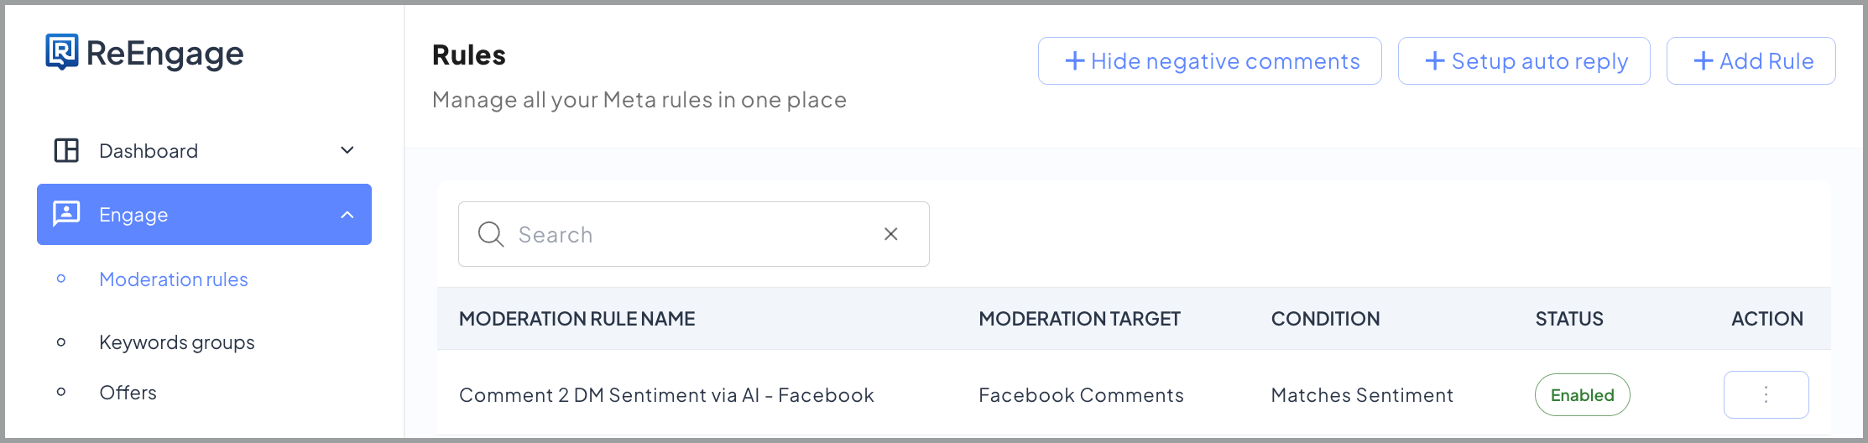Open Comment 2 DM Sentiment rule row
This screenshot has height=443, width=1868.
tap(1134, 394)
